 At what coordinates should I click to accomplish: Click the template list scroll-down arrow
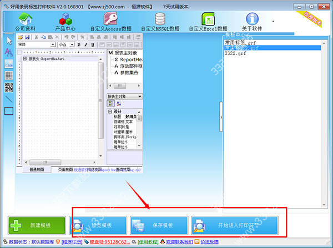click(324, 205)
